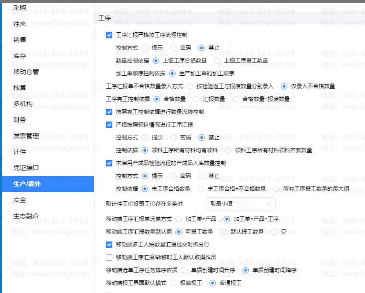Toggle 按照完工控制依据进行数量流转控制 checkbox

(x=109, y=112)
